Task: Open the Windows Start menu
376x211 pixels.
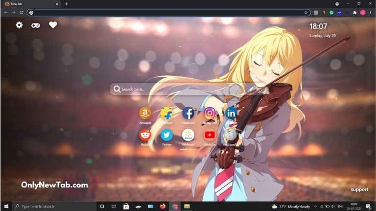Action: tap(6, 206)
